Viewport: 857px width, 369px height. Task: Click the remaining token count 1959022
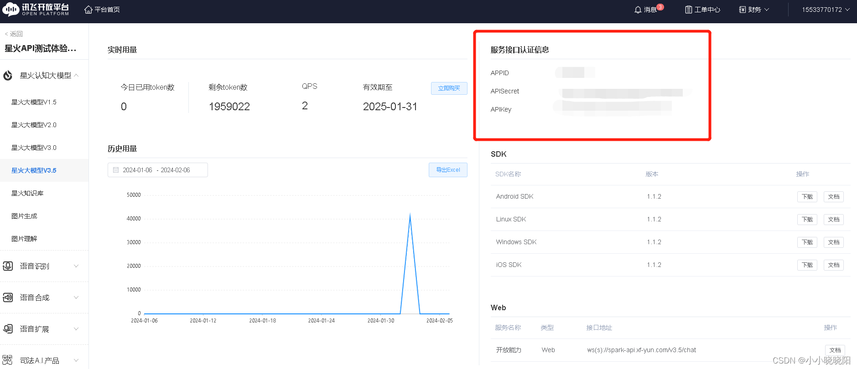coord(229,107)
